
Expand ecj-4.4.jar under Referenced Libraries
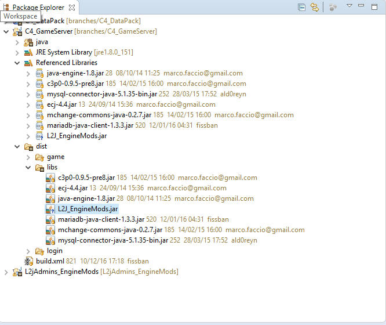coord(28,105)
